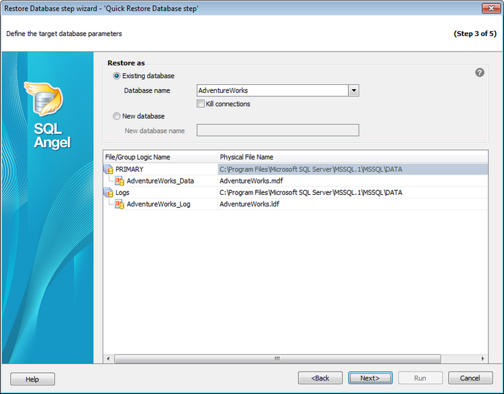Select the New database radio button
Image resolution: width=504 pixels, height=394 pixels.
[x=116, y=116]
